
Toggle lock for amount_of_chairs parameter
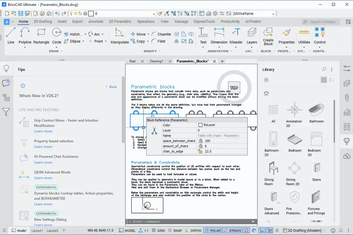tap(201, 146)
